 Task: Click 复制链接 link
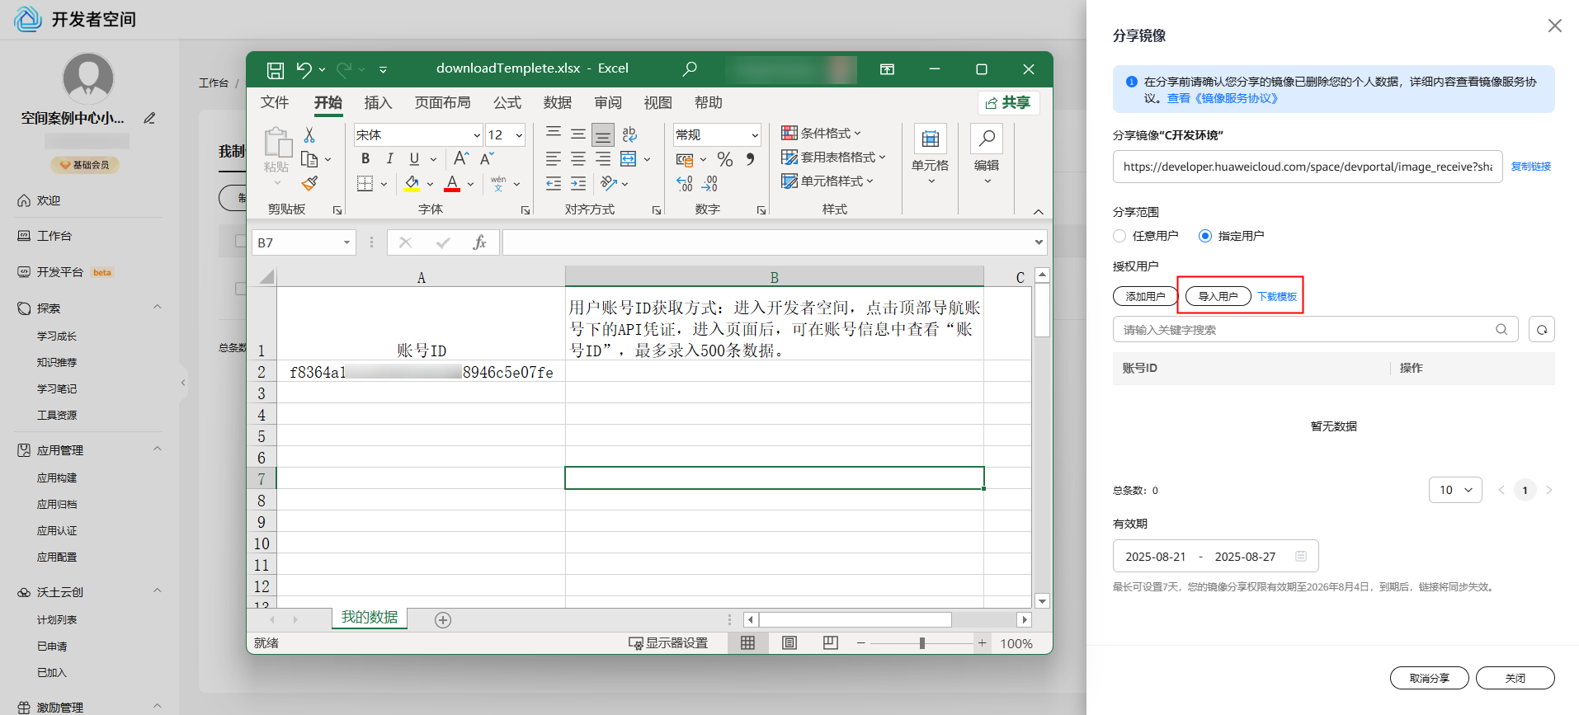click(x=1531, y=167)
